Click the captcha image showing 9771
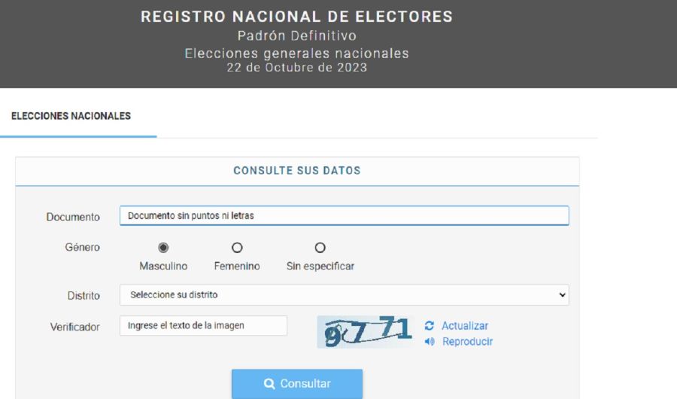The height and width of the screenshot is (399, 677). click(x=365, y=332)
